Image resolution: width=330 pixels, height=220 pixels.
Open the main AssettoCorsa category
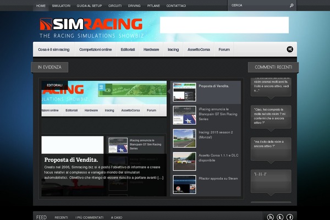click(199, 50)
